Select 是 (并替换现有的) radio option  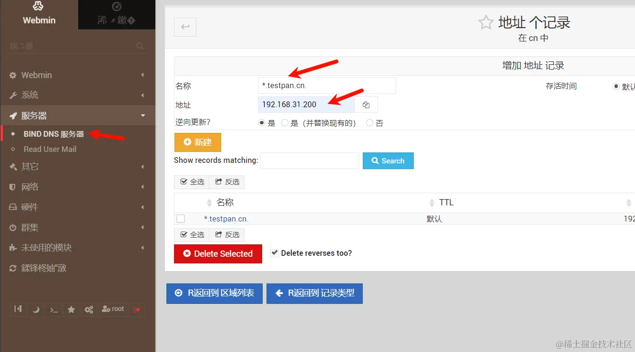285,123
